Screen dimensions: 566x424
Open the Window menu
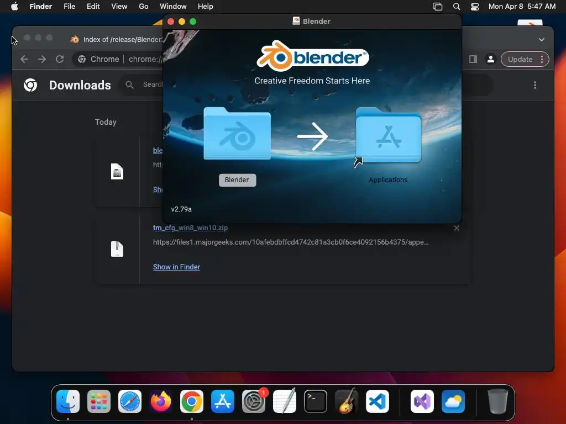(173, 7)
